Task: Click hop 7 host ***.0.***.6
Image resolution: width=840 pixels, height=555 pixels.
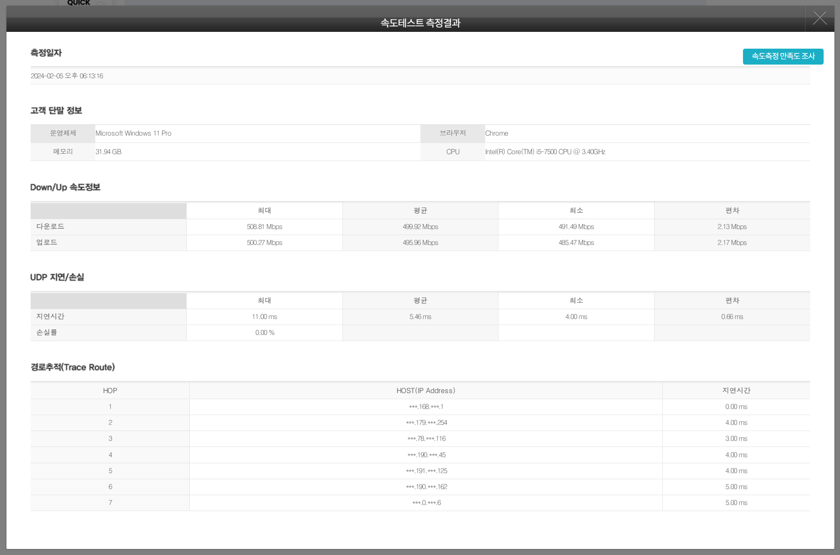Action: pos(426,503)
